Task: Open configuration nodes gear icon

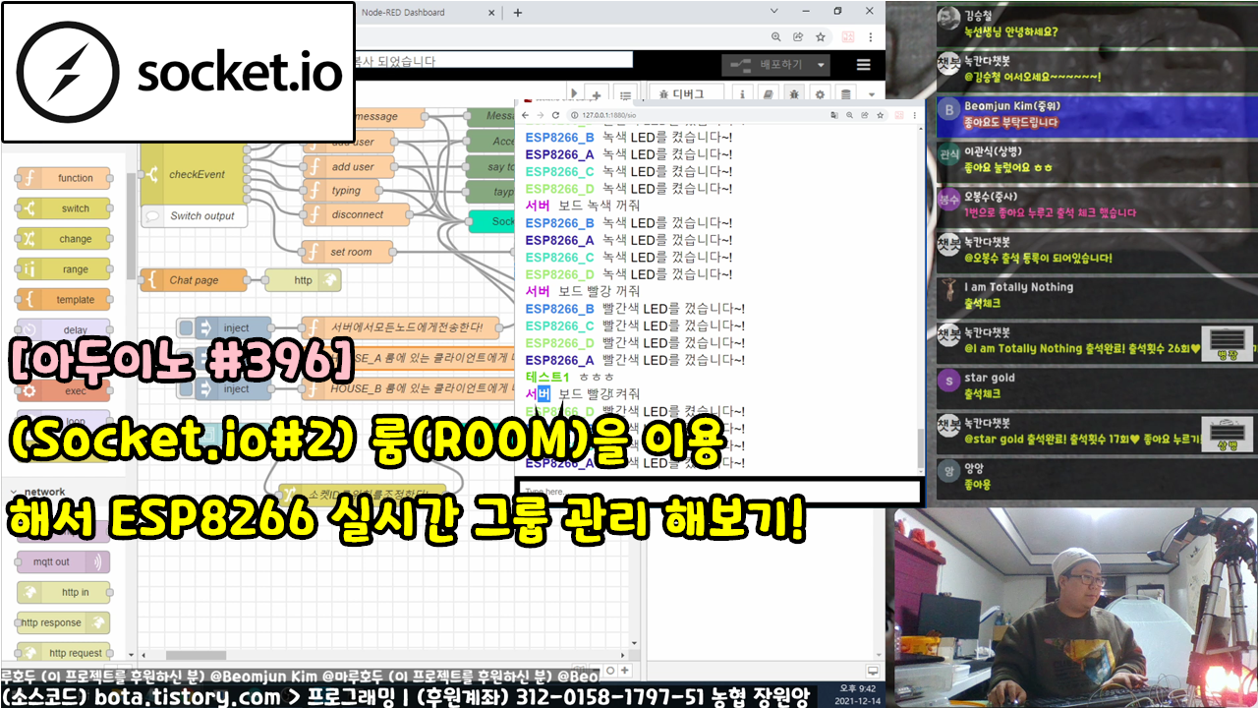Action: pos(821,94)
